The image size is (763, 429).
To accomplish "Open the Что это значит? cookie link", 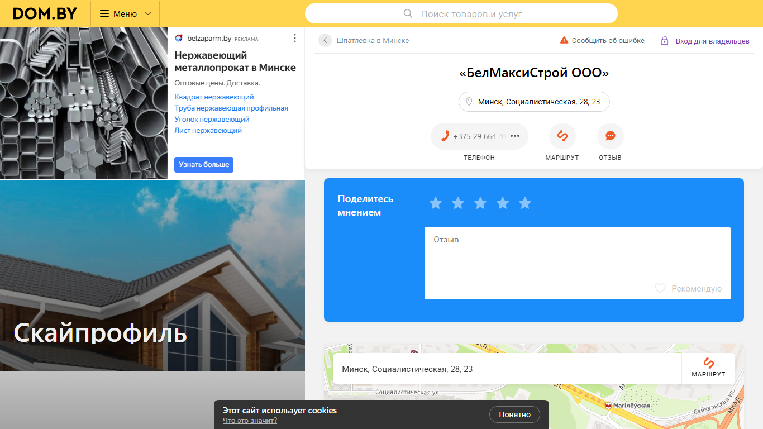I will tap(250, 421).
